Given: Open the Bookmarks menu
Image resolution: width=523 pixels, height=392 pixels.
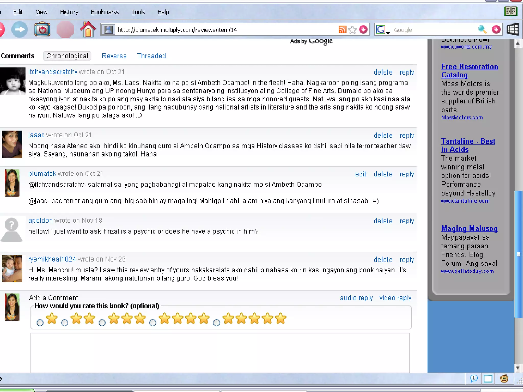Looking at the screenshot, I should pos(105,12).
